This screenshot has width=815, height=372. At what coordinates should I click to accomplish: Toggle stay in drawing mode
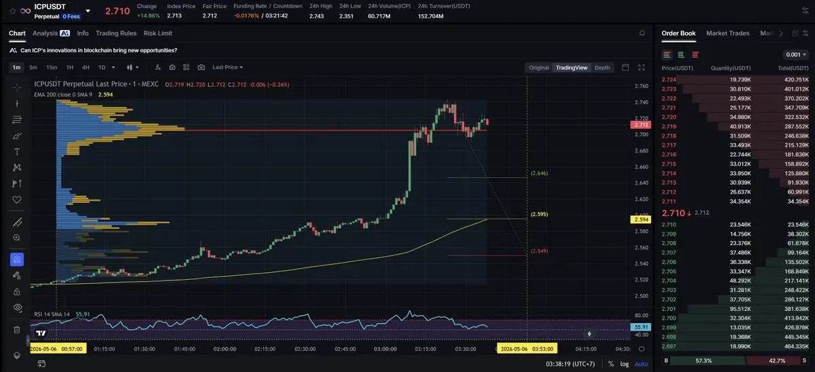coord(16,276)
